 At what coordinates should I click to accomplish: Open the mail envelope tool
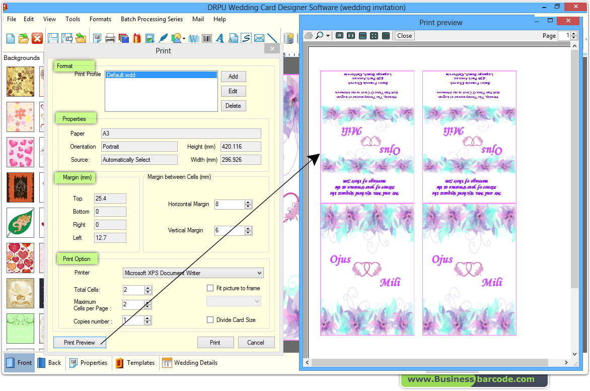(259, 38)
